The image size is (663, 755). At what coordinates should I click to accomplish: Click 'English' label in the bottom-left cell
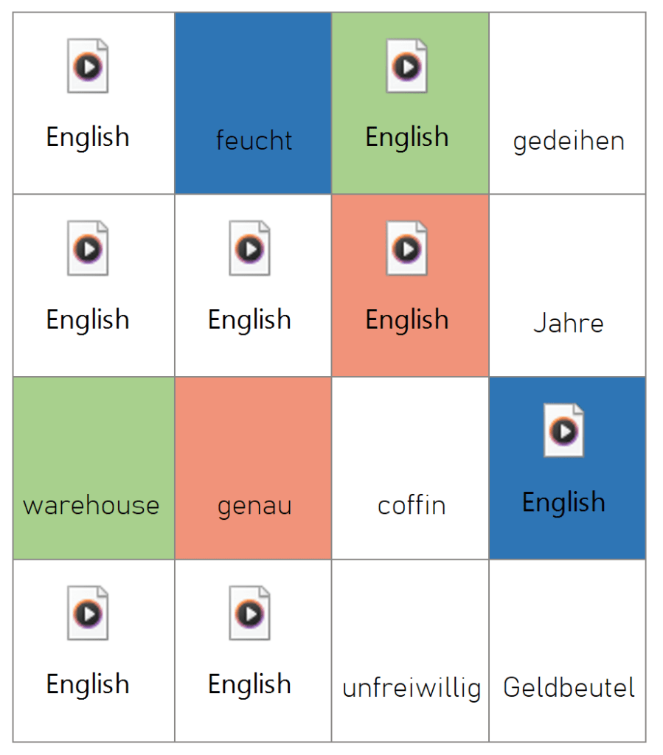[88, 685]
